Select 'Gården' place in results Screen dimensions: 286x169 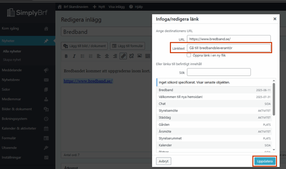coord(214,125)
